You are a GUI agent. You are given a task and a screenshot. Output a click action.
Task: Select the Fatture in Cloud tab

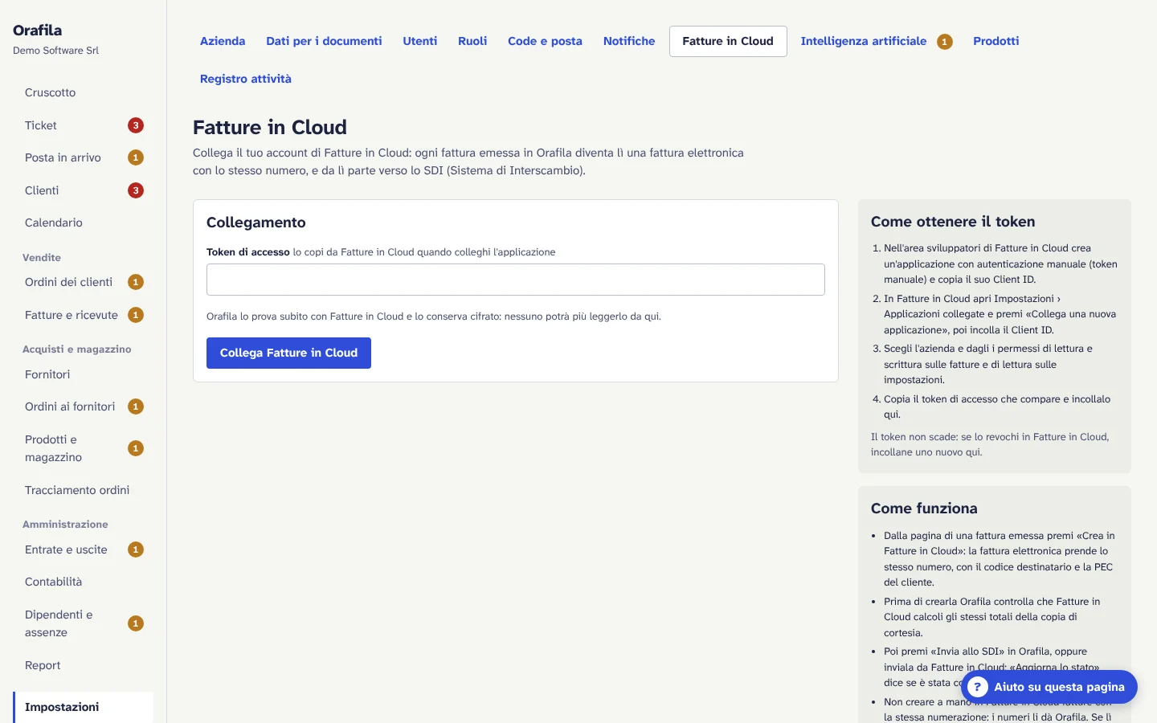[x=728, y=41]
